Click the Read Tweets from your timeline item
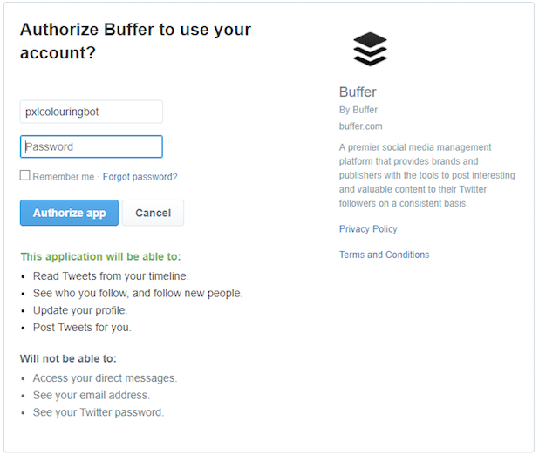Viewport: 539px width, 455px height. tap(111, 276)
